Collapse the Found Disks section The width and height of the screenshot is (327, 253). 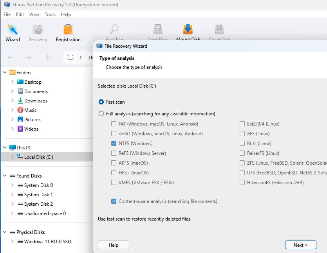[x=5, y=176]
